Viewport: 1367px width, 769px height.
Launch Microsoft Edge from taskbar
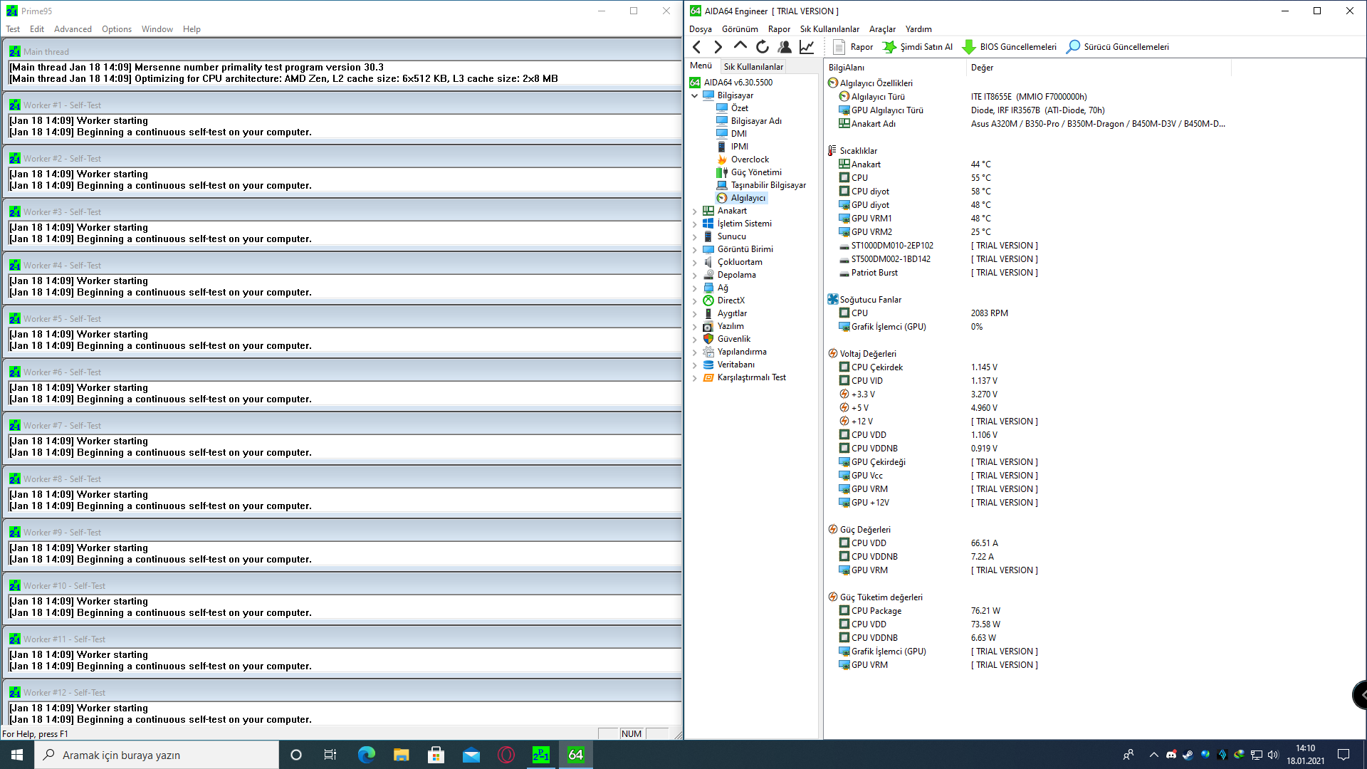tap(366, 755)
